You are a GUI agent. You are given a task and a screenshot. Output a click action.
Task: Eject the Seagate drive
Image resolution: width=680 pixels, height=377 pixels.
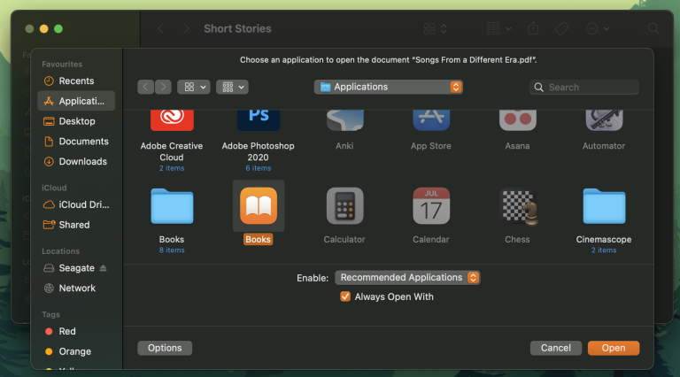click(x=103, y=268)
